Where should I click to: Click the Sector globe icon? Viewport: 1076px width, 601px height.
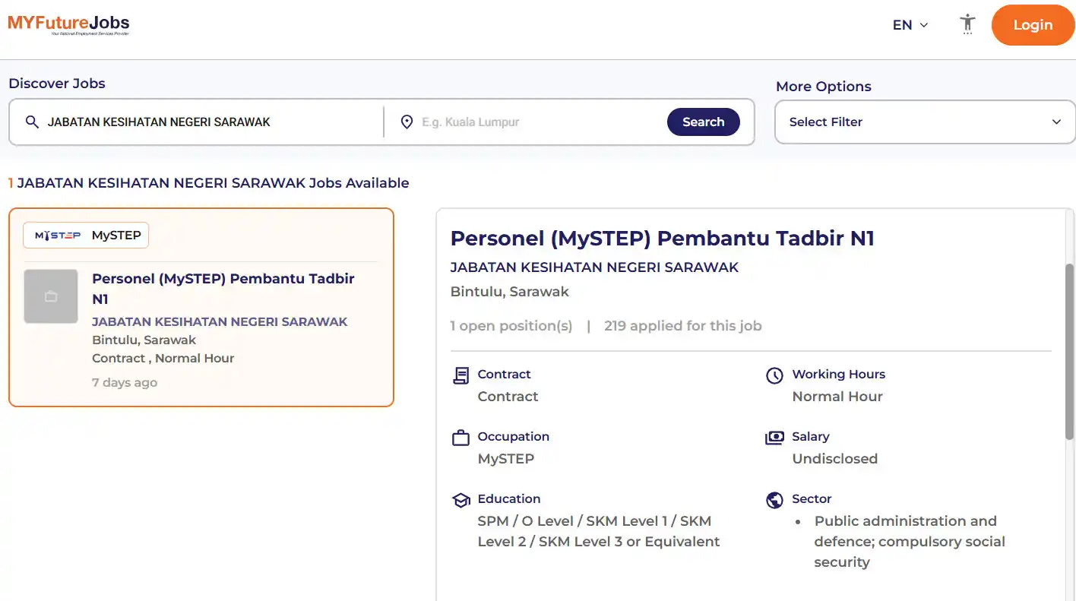tap(774, 500)
